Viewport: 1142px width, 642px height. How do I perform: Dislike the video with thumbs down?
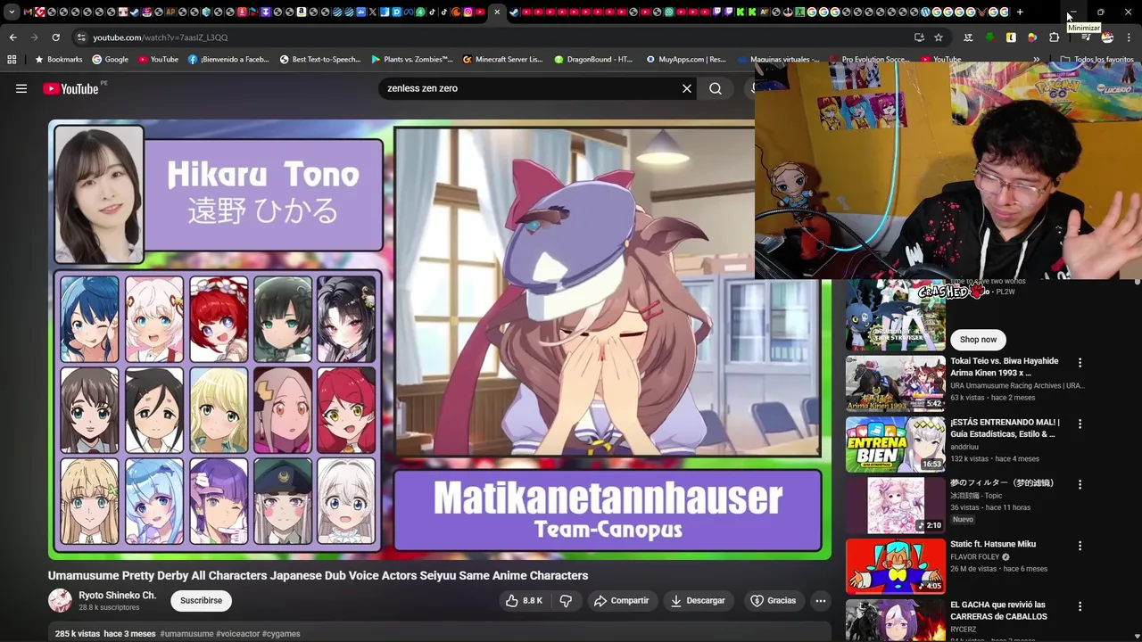(566, 601)
